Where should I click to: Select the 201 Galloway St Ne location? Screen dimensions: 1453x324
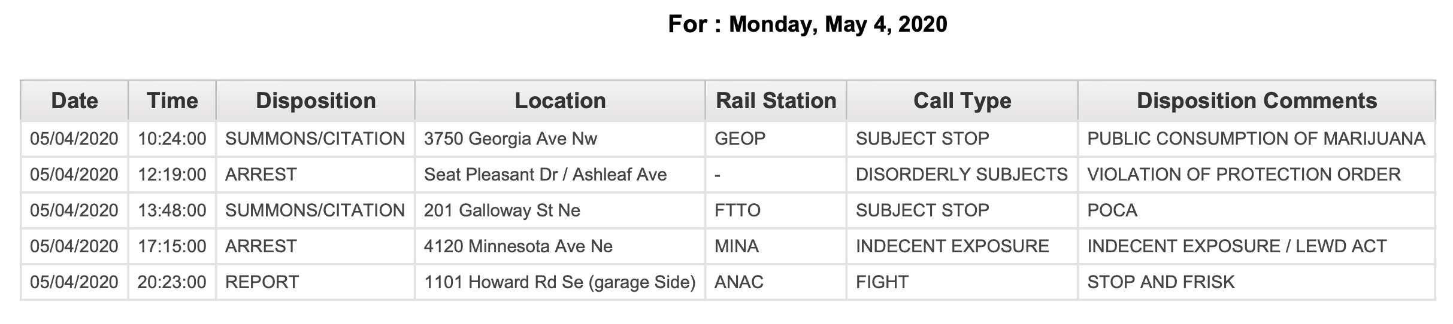pyautogui.click(x=560, y=210)
